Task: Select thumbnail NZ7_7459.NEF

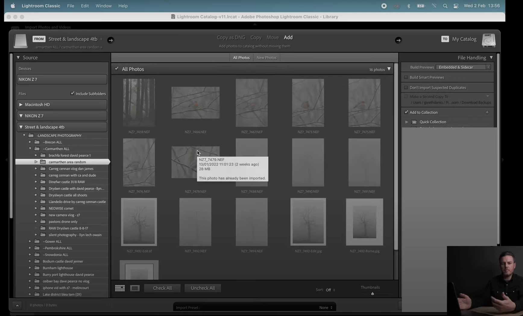Action: coord(139,103)
